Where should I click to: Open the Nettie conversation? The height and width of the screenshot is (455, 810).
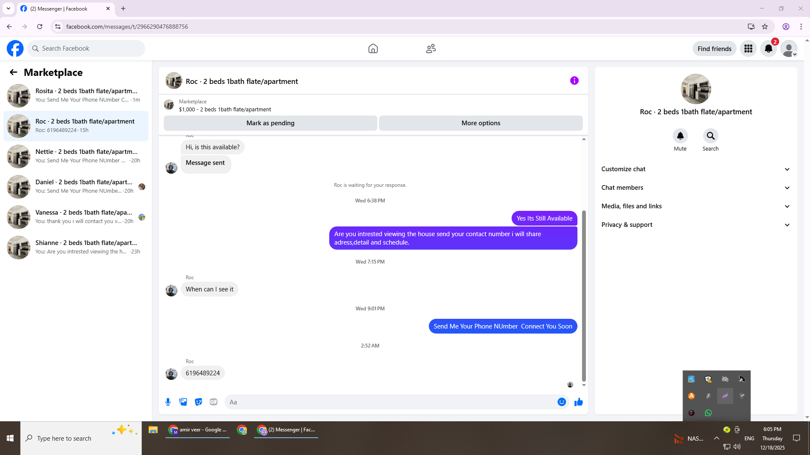76,156
